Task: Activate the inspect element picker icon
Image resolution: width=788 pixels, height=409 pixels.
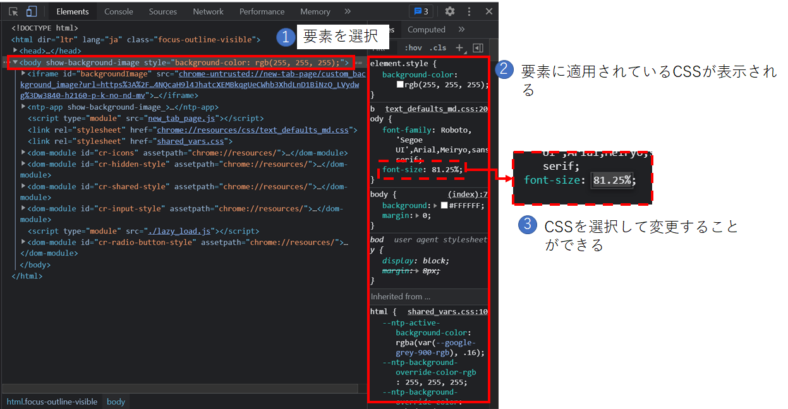Action: point(13,11)
